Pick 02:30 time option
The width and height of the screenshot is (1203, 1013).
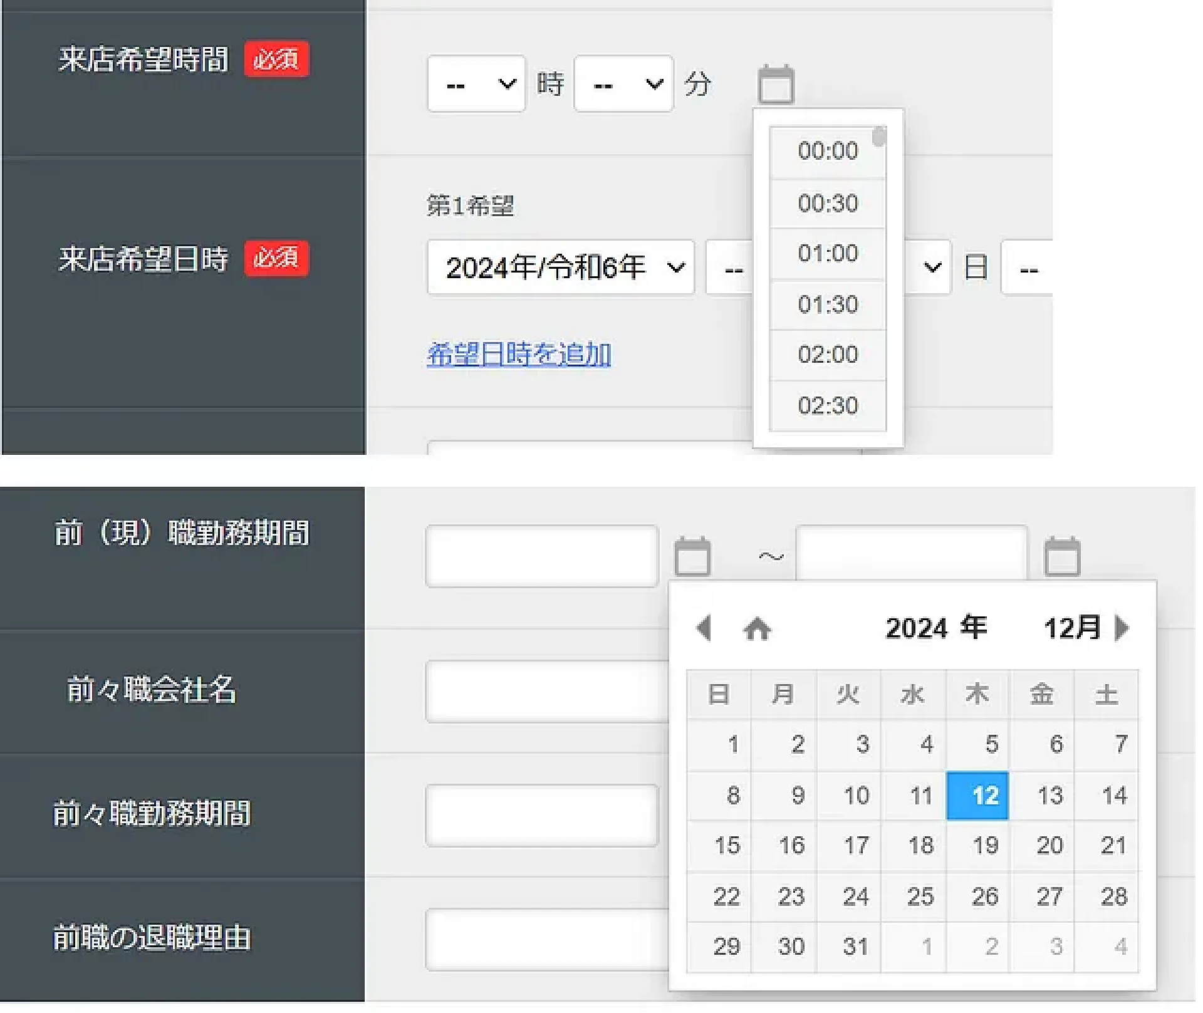pyautogui.click(x=827, y=406)
